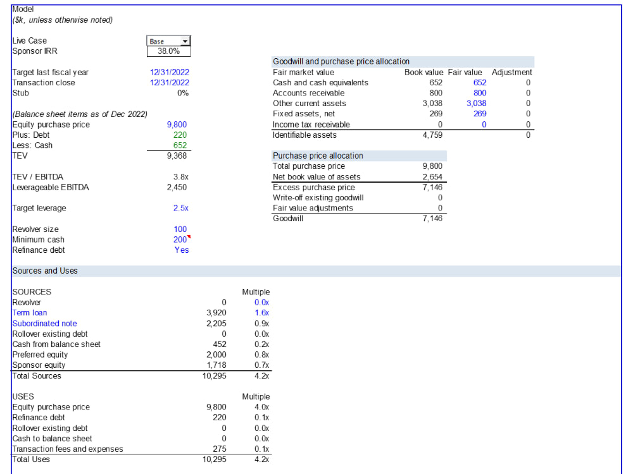
Task: Select the Goodwill 7,146 result
Action: click(432, 219)
